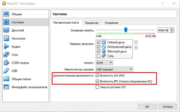180x112 pixels.
Task: Switch to the Процессор tab
Action: pos(92,23)
